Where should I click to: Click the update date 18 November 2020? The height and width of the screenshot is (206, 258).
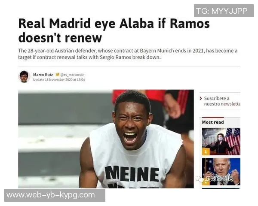coord(59,80)
